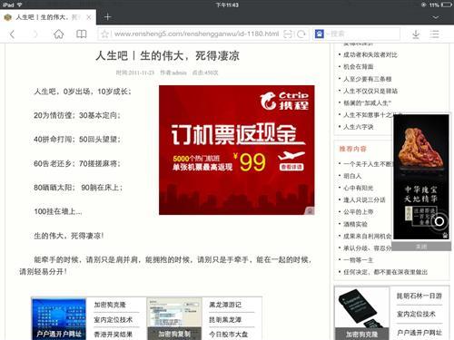The width and height of the screenshot is (454, 340).
Task: Open link 任何决定，都不要在深夜里做出
Action: 385,272
